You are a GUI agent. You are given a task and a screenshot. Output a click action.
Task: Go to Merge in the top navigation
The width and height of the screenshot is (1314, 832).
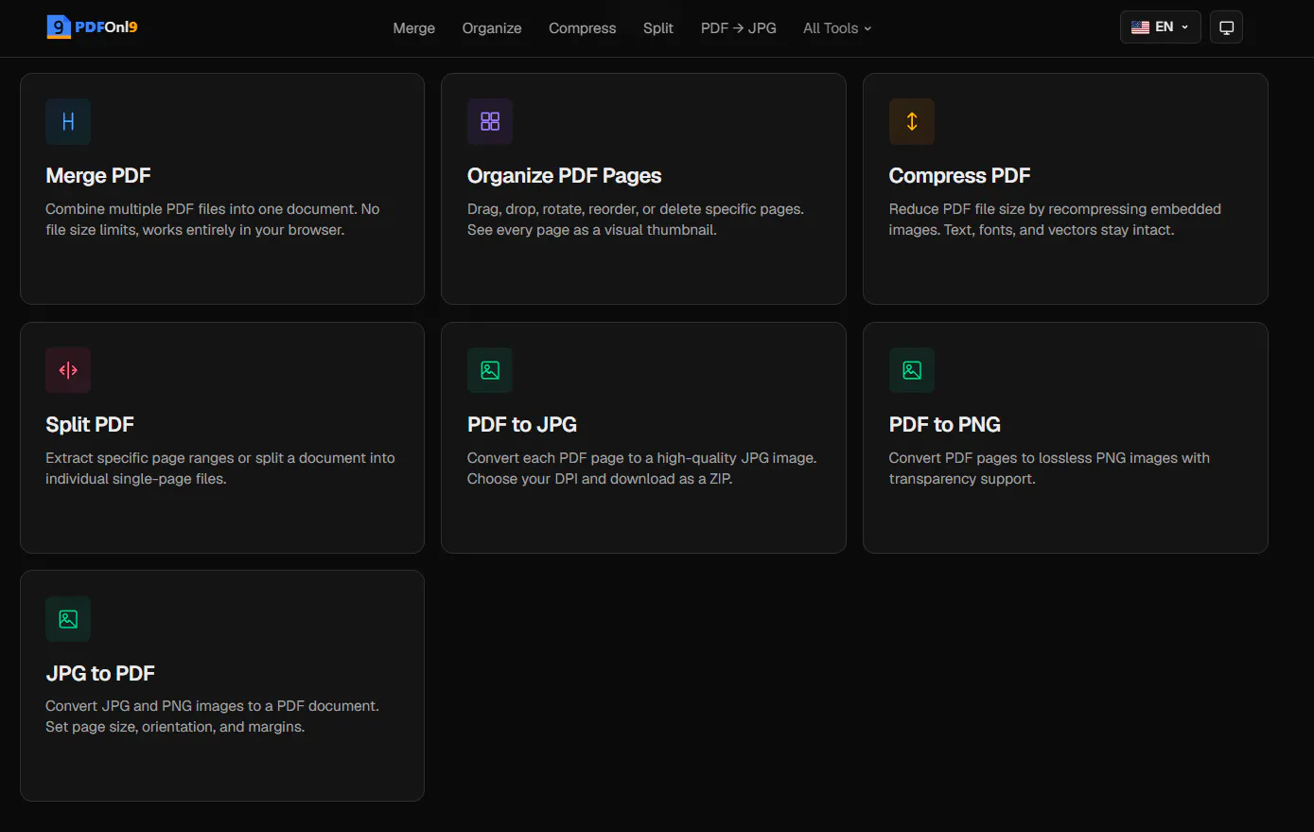414,28
